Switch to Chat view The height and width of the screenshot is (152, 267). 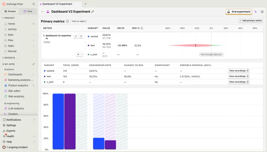point(28,11)
